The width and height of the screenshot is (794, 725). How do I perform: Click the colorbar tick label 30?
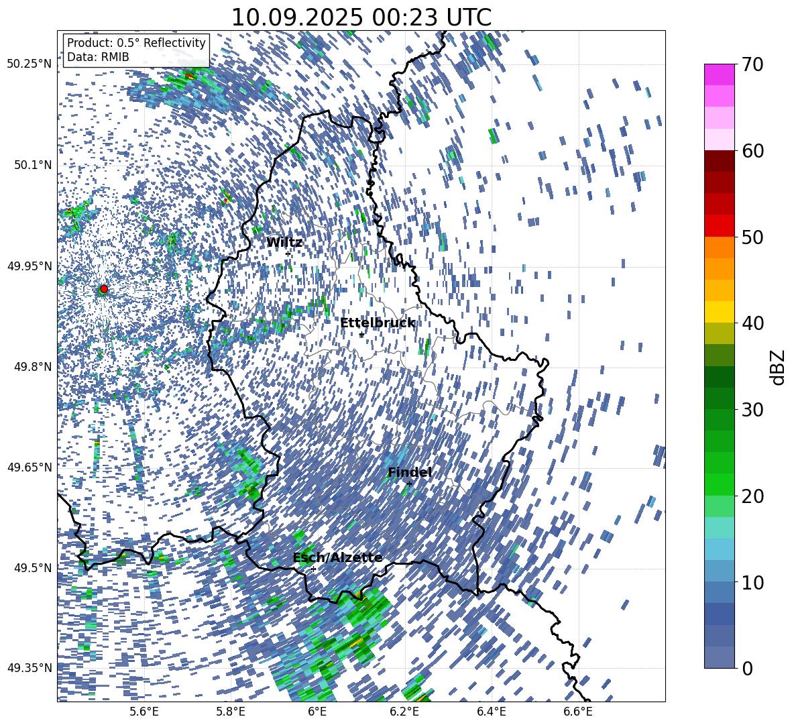(753, 410)
